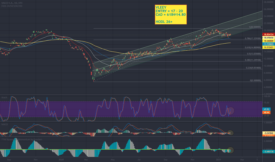This screenshot has height=162, width=275.
Task: Click the 24.000000 price axis label
Action: point(269,16)
